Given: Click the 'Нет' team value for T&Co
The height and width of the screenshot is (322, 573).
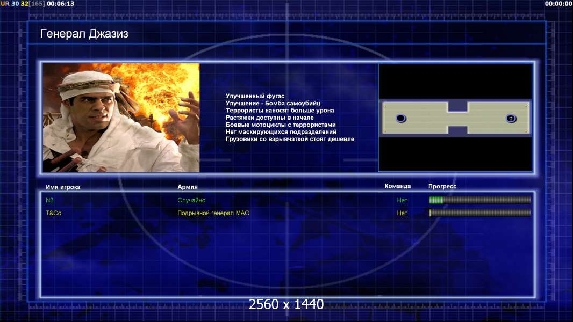Looking at the screenshot, I should pos(402,213).
